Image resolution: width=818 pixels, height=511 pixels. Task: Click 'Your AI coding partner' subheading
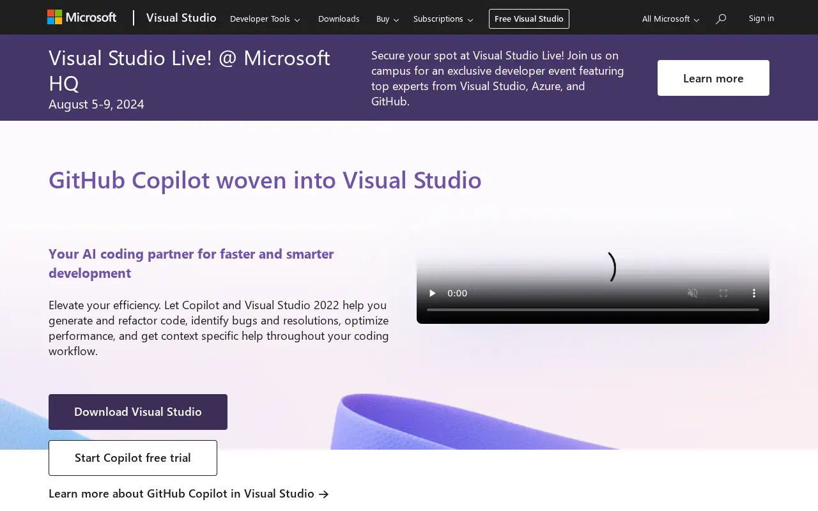[191, 263]
